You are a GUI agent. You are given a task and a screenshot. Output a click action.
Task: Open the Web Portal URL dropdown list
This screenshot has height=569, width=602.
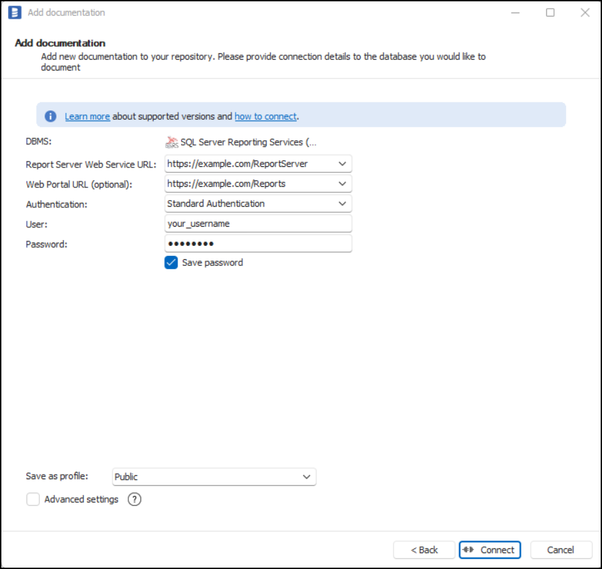click(x=342, y=183)
